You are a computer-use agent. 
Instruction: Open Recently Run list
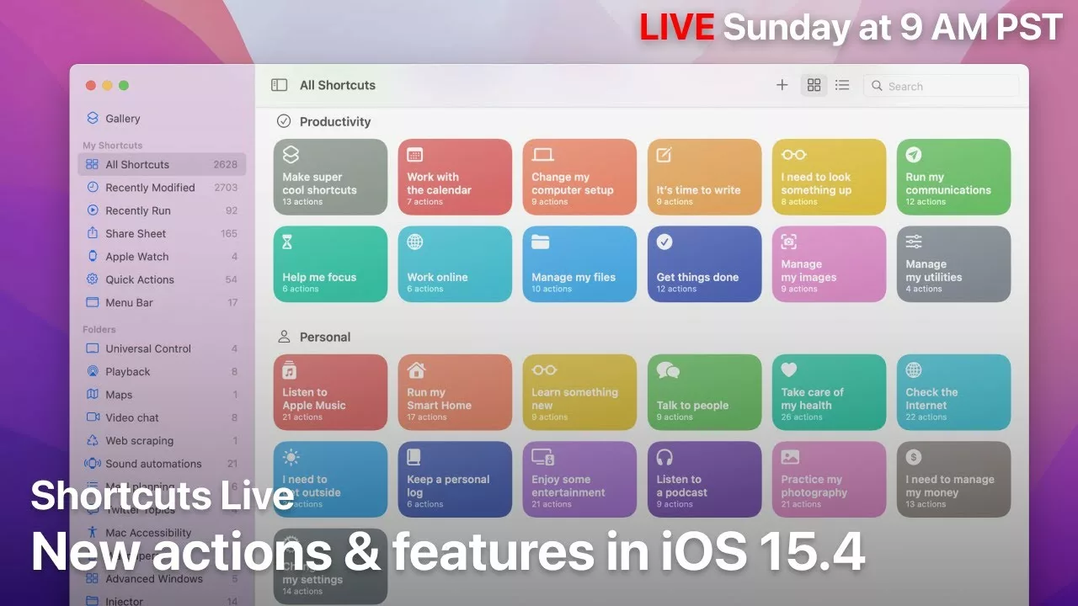click(x=162, y=210)
